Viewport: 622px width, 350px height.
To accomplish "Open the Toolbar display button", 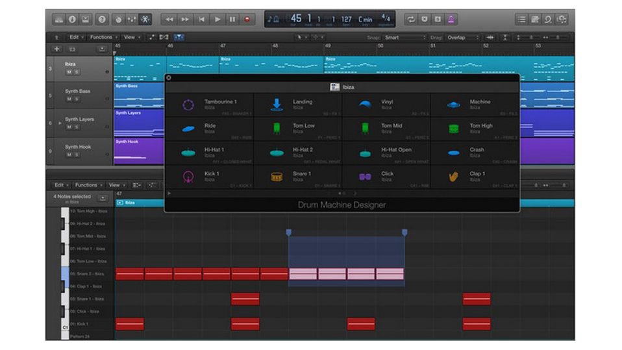I will pos(85,19).
